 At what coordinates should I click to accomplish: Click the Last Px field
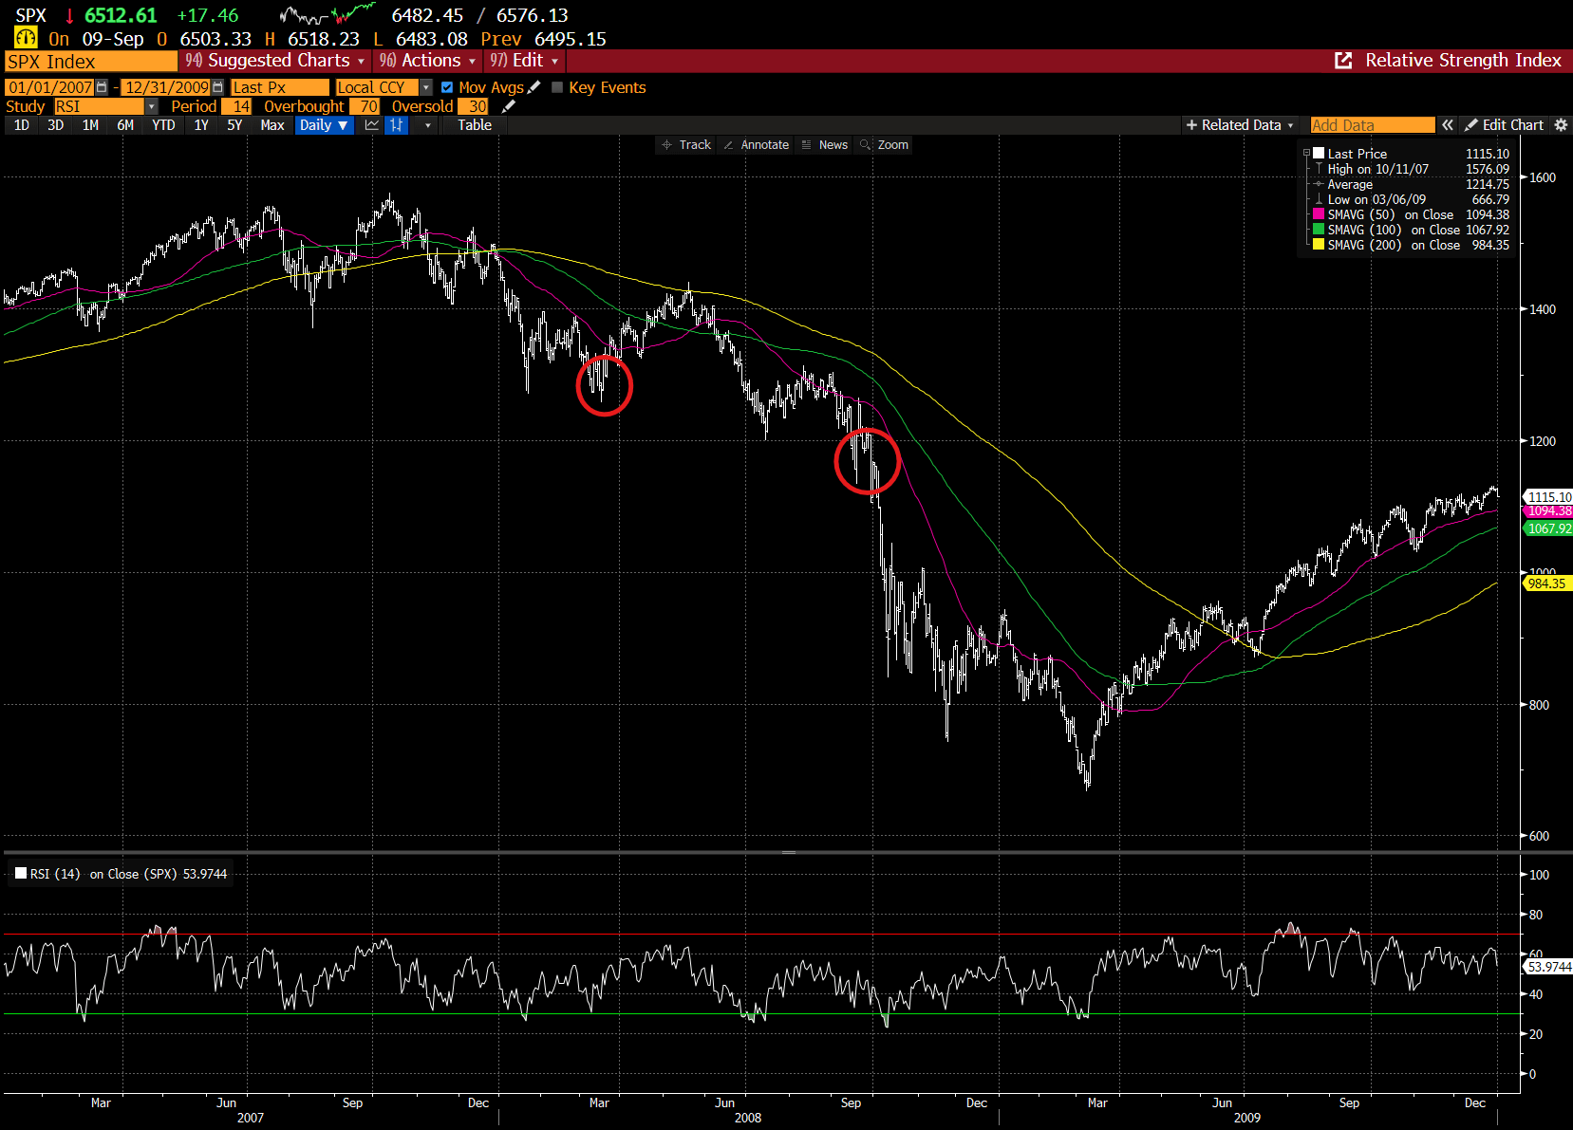(x=279, y=87)
